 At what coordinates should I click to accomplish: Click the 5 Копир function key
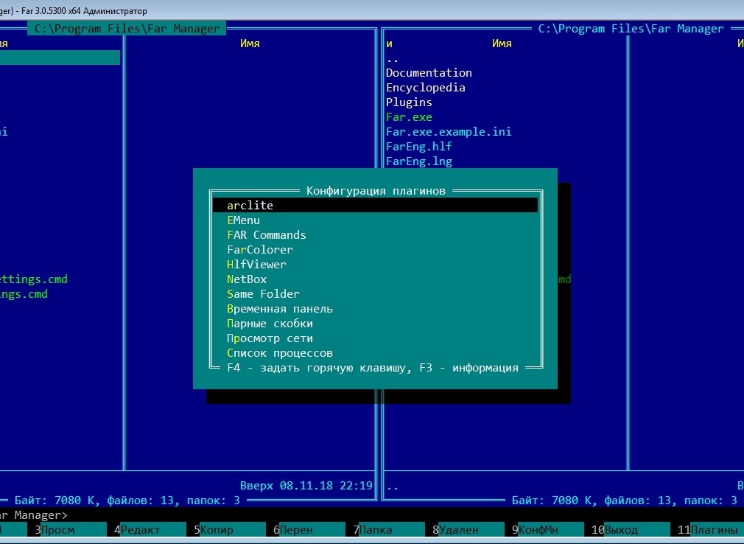pyautogui.click(x=230, y=529)
